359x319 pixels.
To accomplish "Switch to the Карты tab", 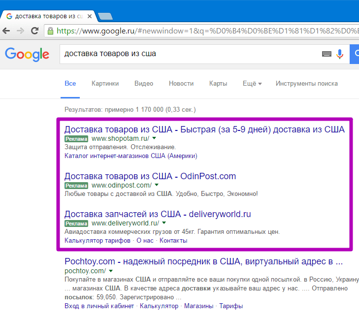I will coord(218,84).
